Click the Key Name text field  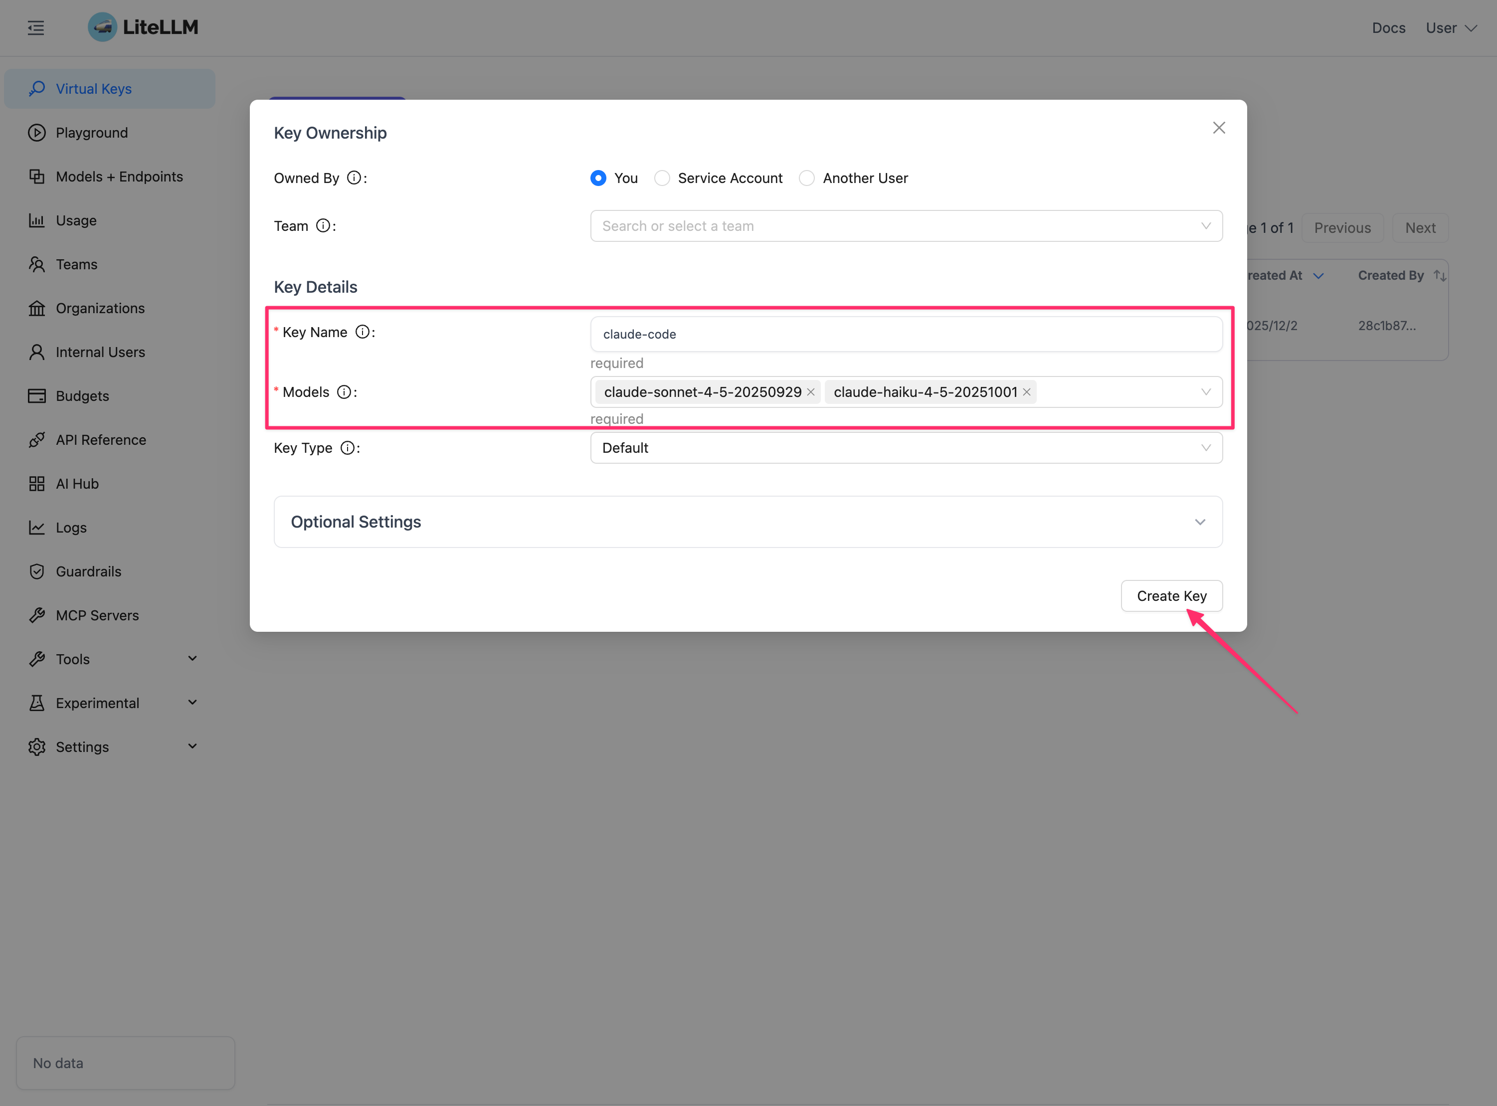click(x=906, y=334)
